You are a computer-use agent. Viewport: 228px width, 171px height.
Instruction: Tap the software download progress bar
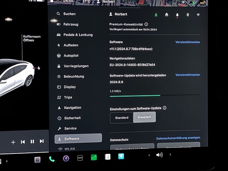pyautogui.click(x=155, y=95)
